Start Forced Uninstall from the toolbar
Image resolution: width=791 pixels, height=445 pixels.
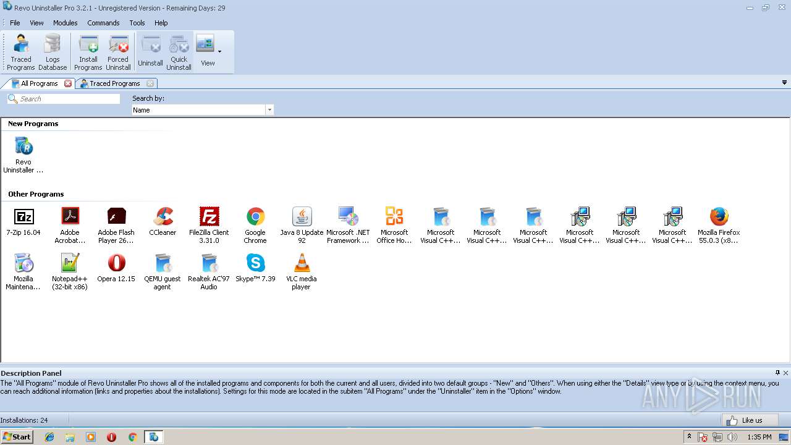point(118,53)
